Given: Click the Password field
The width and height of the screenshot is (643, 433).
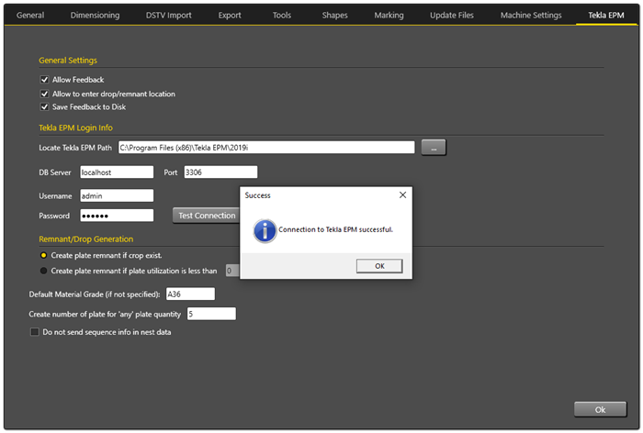Looking at the screenshot, I should pos(117,216).
